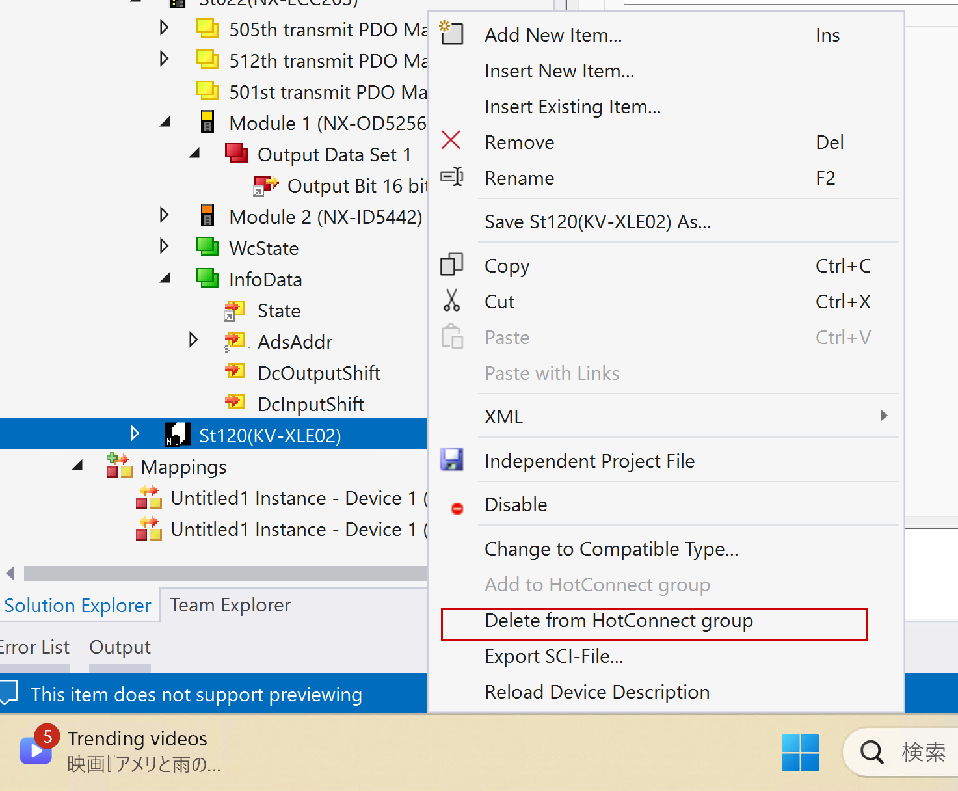Click the Independent Project File disk icon
The image size is (958, 791).
[x=451, y=459]
